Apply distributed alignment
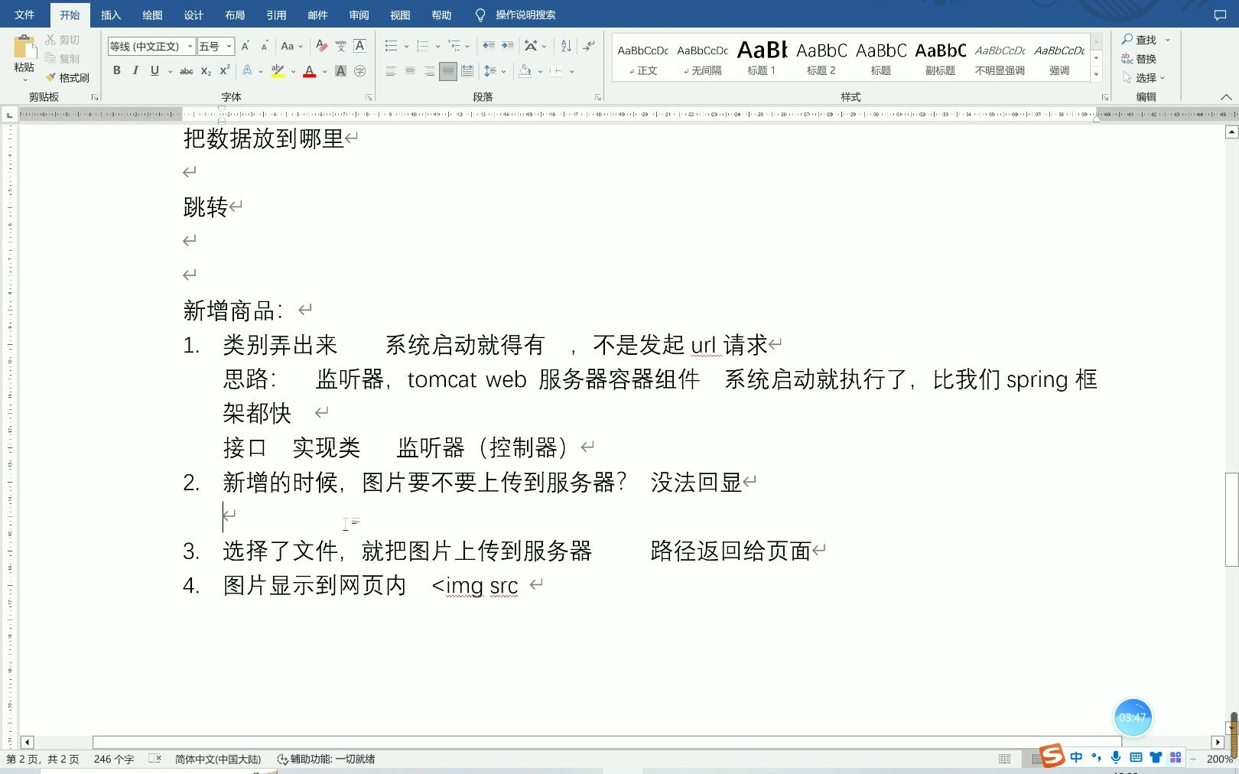This screenshot has height=774, width=1239. tap(467, 71)
